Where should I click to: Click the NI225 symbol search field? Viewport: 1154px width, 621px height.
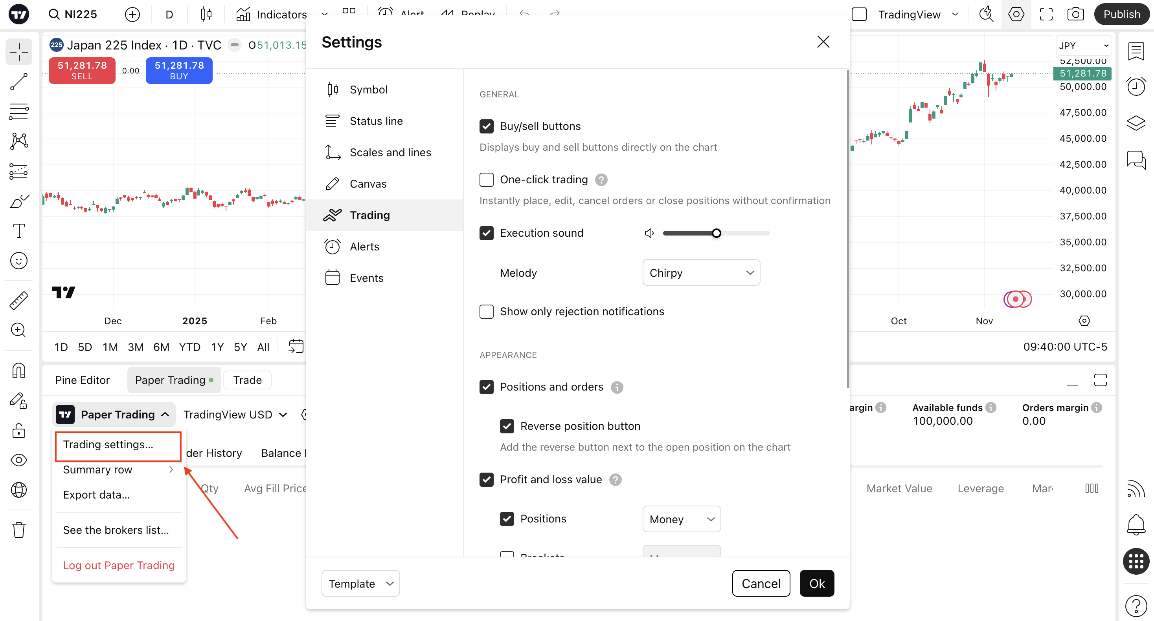(74, 14)
